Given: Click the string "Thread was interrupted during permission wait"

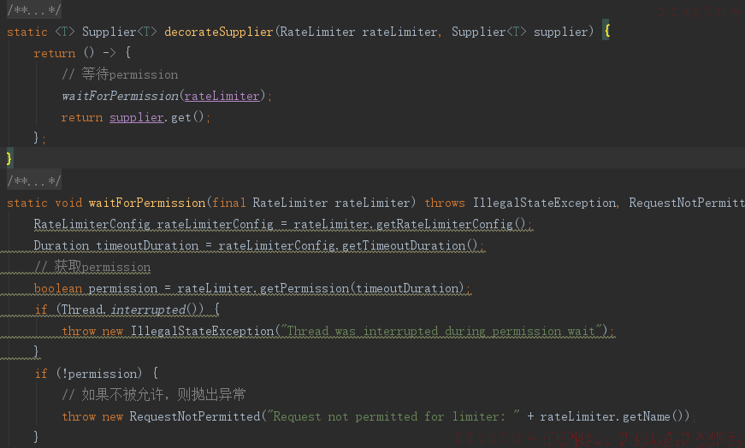Looking at the screenshot, I should 442,331.
